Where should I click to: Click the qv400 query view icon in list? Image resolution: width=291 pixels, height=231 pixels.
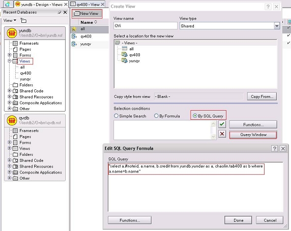point(74,37)
